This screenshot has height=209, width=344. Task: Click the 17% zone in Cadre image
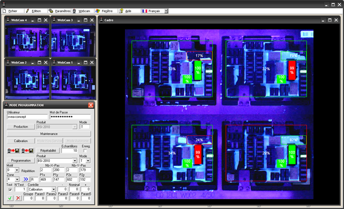(x=199, y=56)
